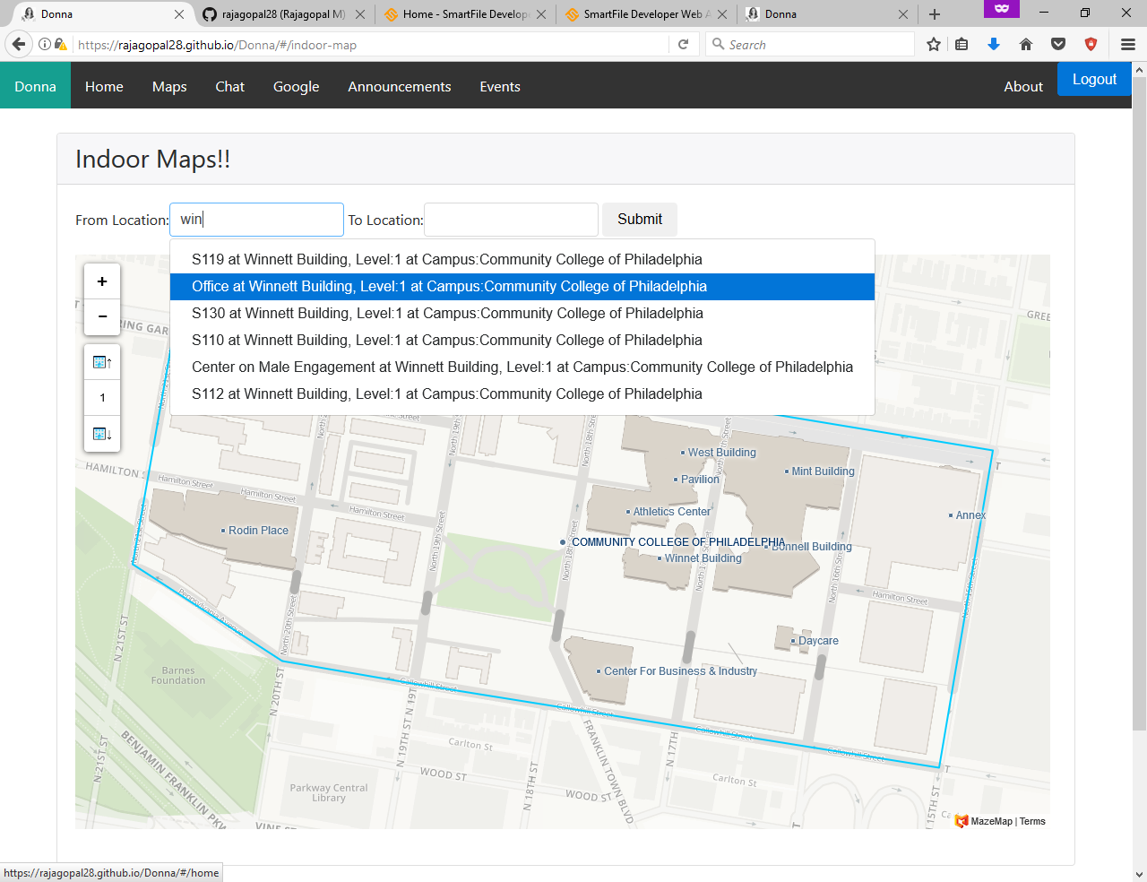The image size is (1147, 882).
Task: Close the SmartFile Developer Web tab
Action: [722, 14]
